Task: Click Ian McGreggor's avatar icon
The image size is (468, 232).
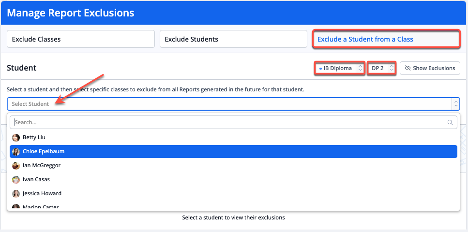Action: click(x=16, y=166)
